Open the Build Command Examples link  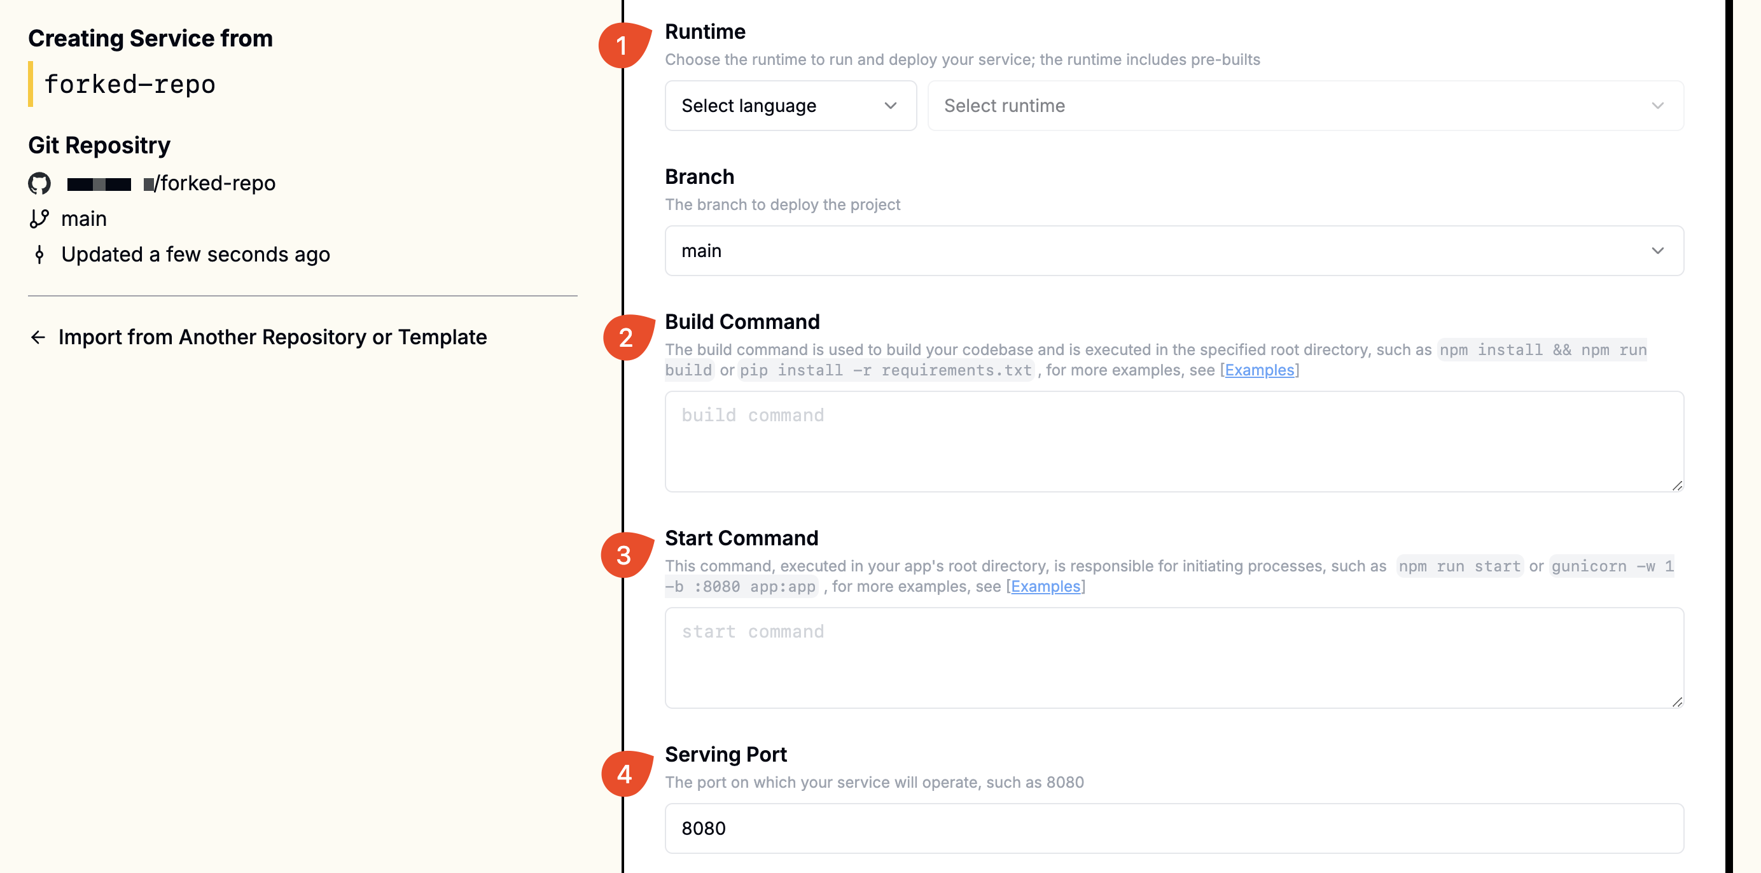[x=1259, y=370]
